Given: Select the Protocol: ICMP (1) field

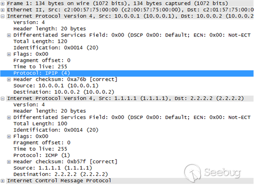Looking at the screenshot, I should (42, 155).
